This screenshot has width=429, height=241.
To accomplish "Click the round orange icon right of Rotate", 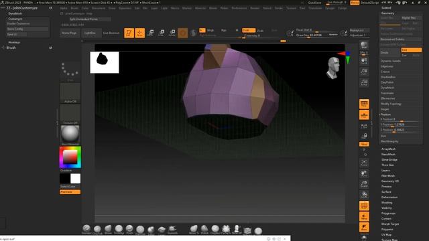I will point(183,33).
